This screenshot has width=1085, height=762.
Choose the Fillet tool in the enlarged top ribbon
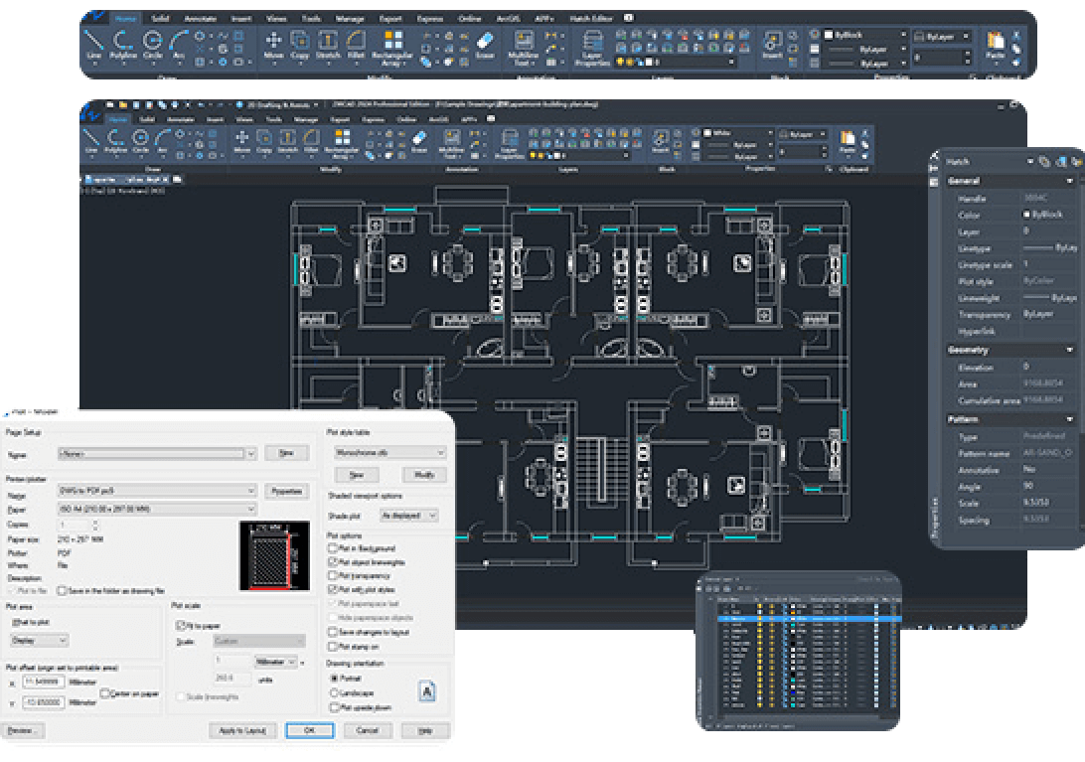coord(355,44)
